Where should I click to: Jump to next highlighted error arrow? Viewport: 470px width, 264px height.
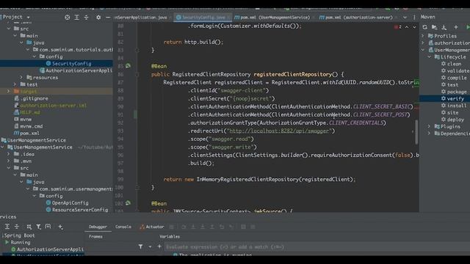[414, 27]
